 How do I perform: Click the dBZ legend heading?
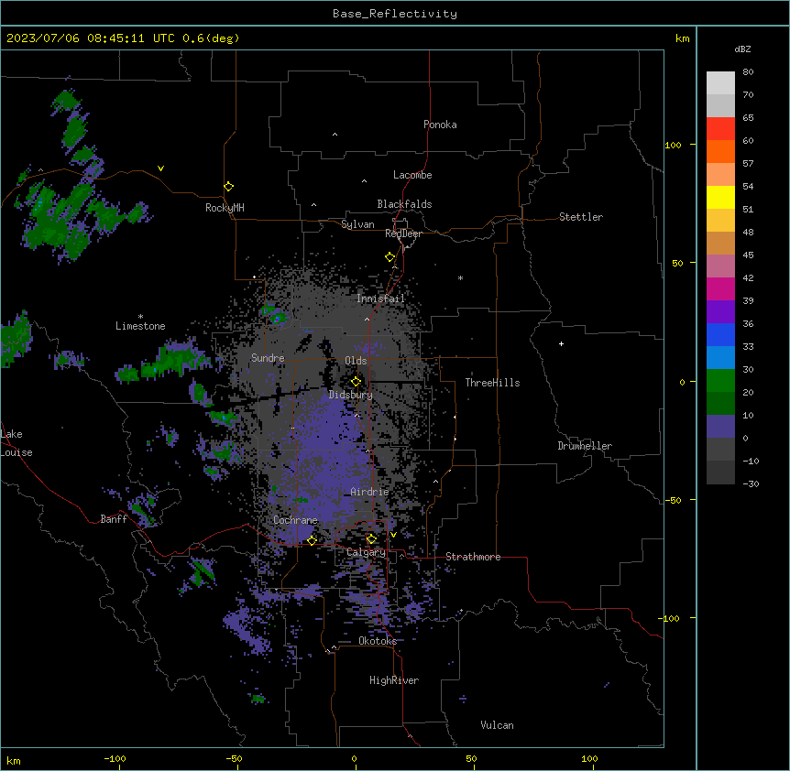(x=742, y=49)
